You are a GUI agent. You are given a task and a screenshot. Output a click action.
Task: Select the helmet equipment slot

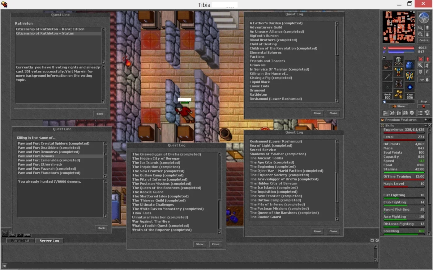[x=399, y=60]
